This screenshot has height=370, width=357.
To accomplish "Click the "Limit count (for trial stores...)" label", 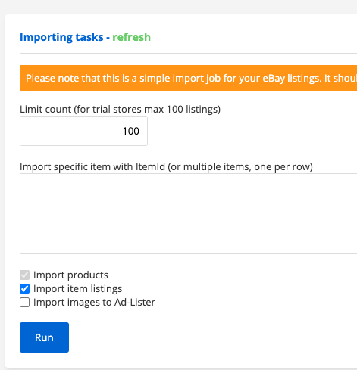I will pyautogui.click(x=120, y=110).
